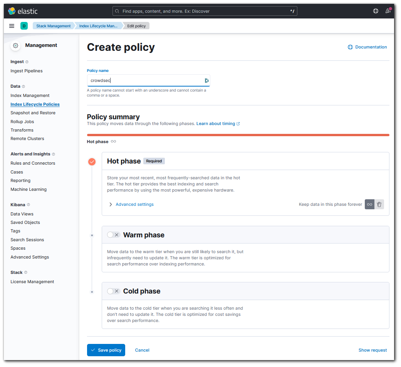
Task: Open Advanced Settings in sidebar
Action: [30, 257]
